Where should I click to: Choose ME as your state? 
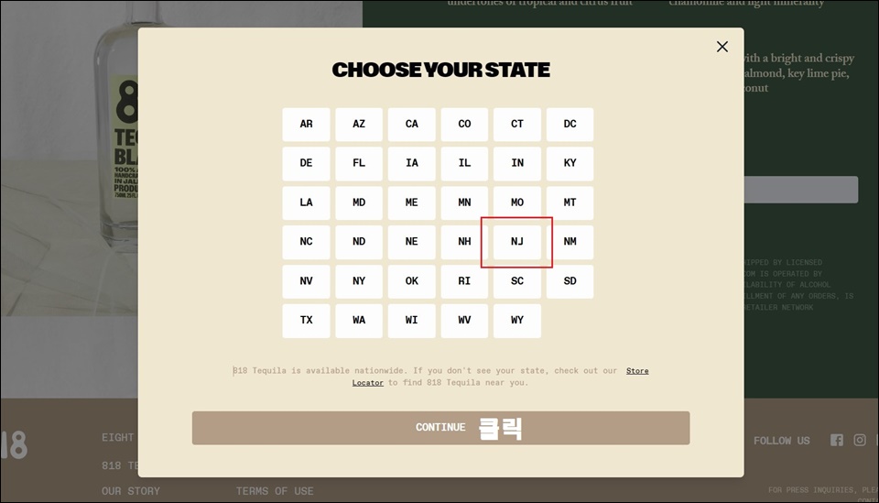click(x=411, y=203)
